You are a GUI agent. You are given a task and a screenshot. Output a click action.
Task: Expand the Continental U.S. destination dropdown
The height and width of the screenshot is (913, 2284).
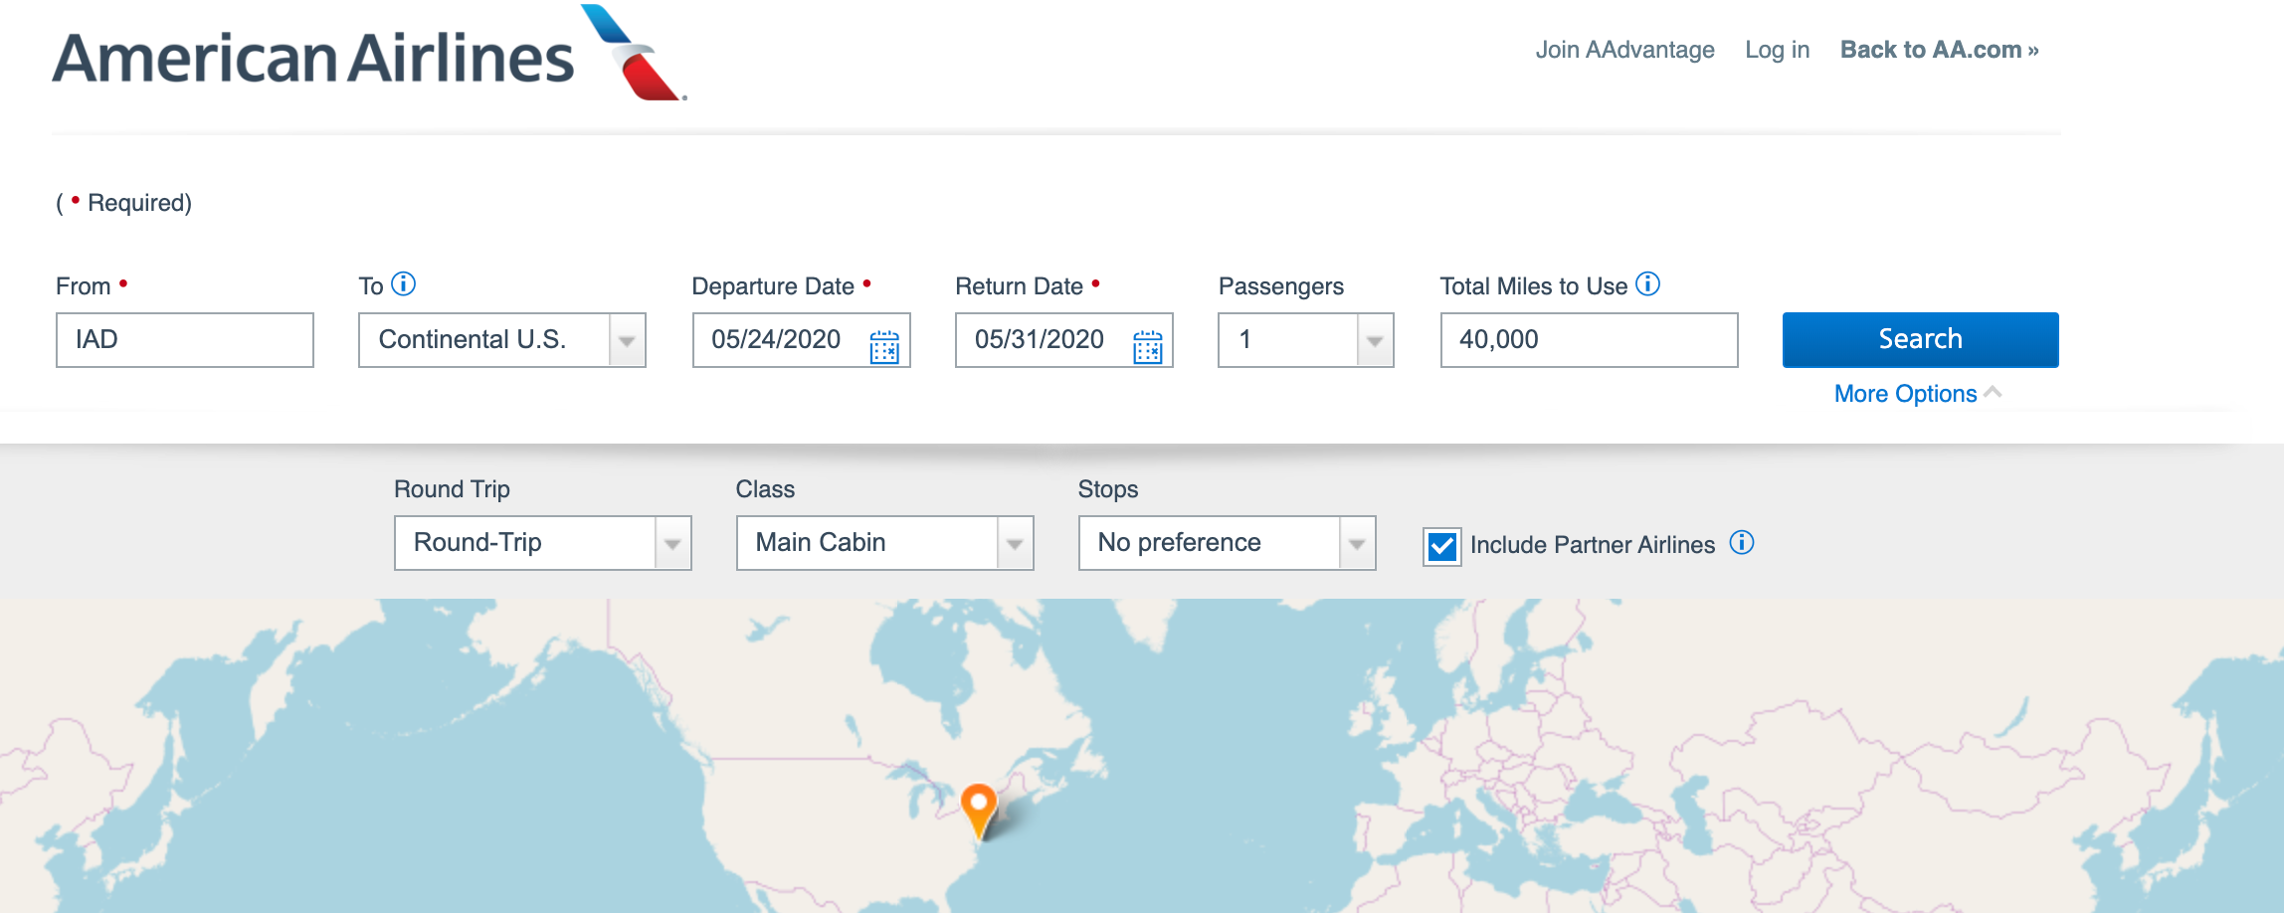pos(627,340)
